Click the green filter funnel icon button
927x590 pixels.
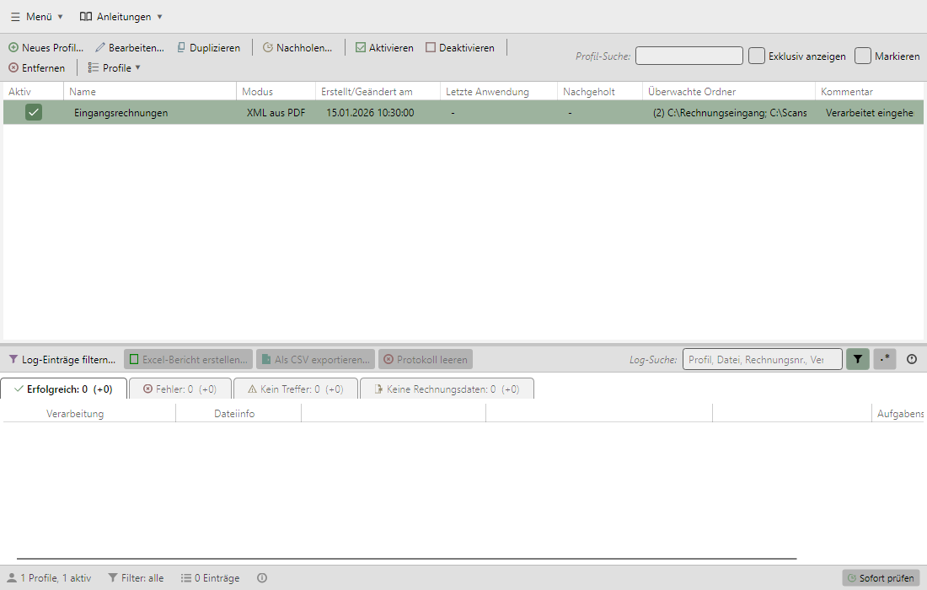pos(858,359)
